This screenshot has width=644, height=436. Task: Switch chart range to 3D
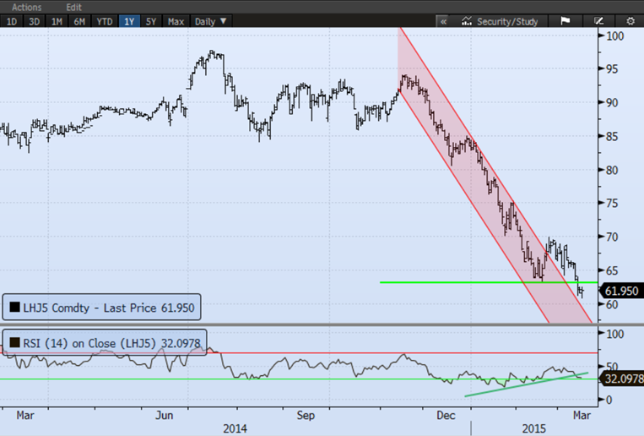pos(34,21)
